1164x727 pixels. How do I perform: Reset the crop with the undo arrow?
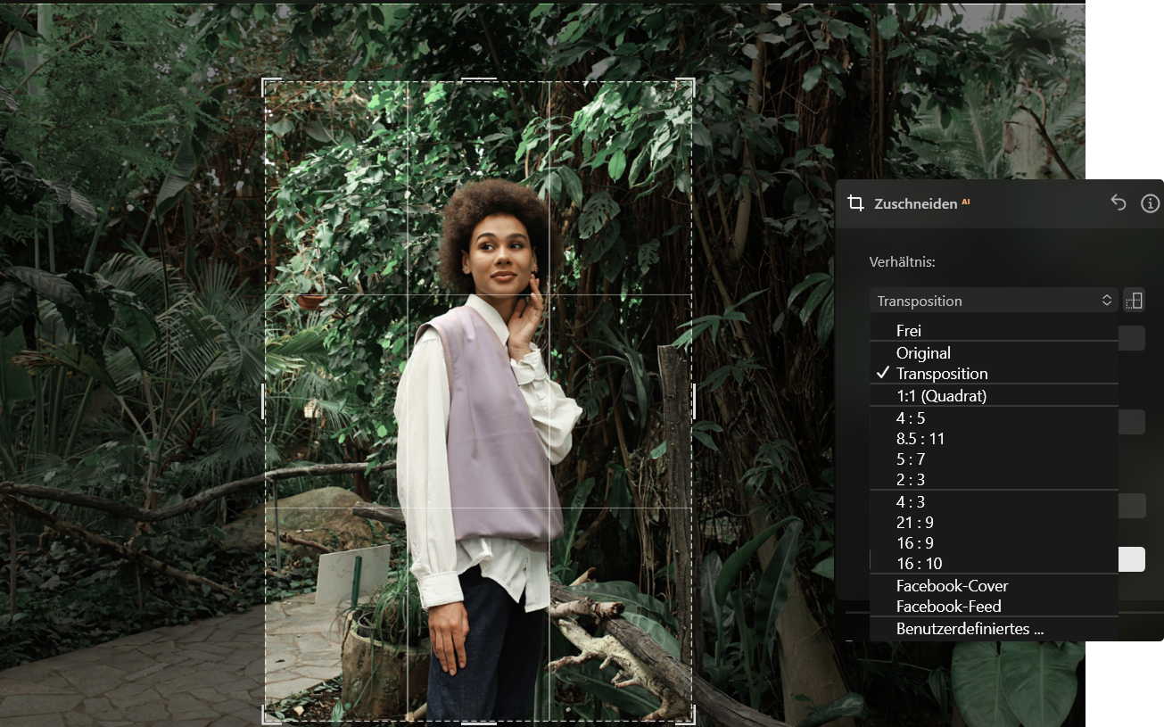click(1119, 202)
